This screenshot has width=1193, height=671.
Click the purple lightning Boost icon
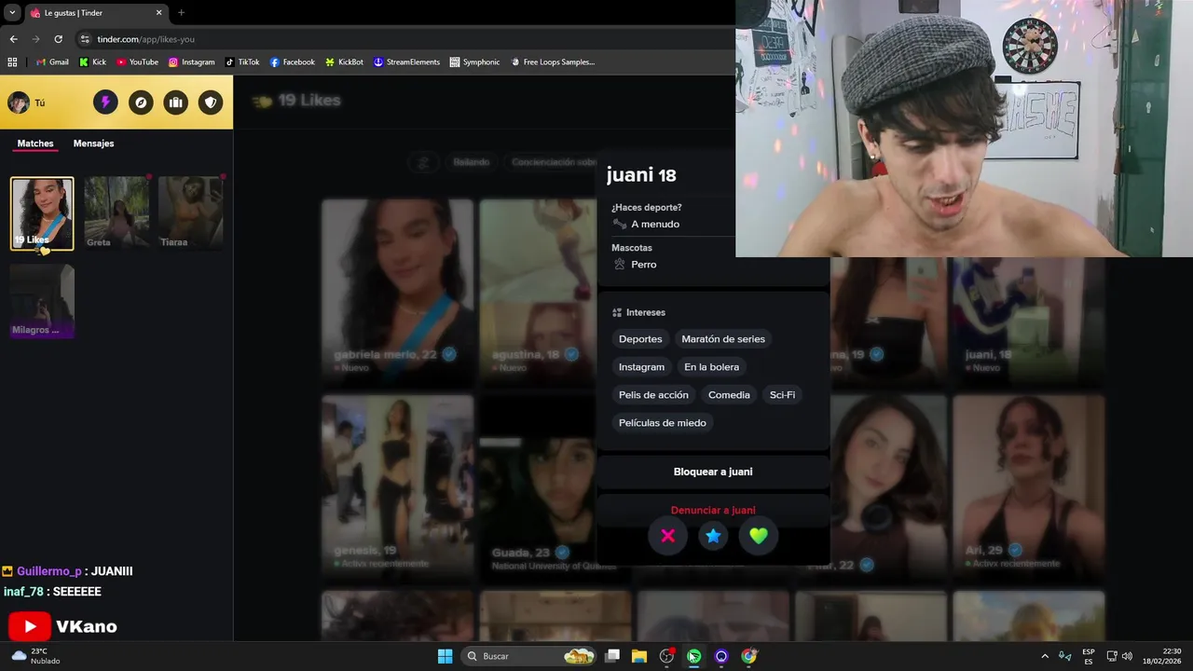click(x=105, y=103)
